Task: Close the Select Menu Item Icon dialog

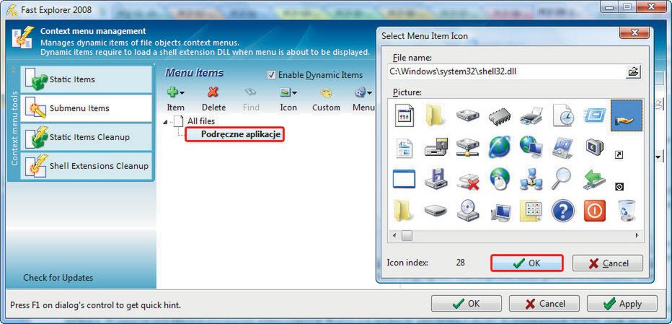Action: [x=635, y=32]
